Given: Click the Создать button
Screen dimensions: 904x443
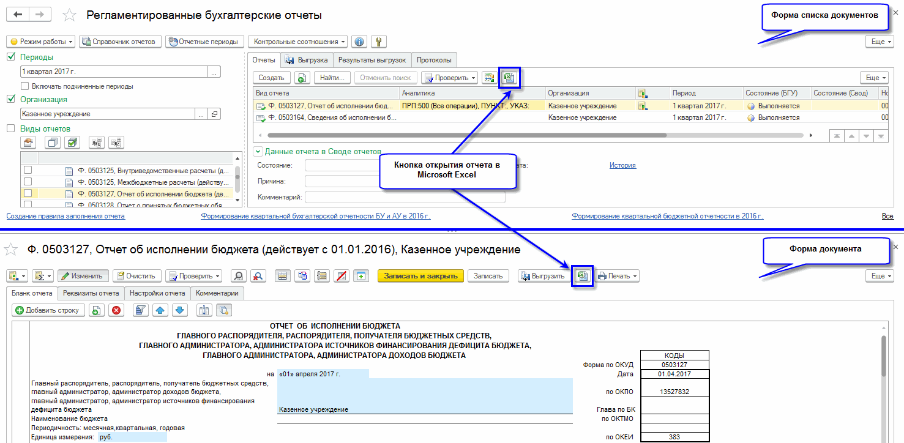Looking at the screenshot, I should tap(271, 78).
